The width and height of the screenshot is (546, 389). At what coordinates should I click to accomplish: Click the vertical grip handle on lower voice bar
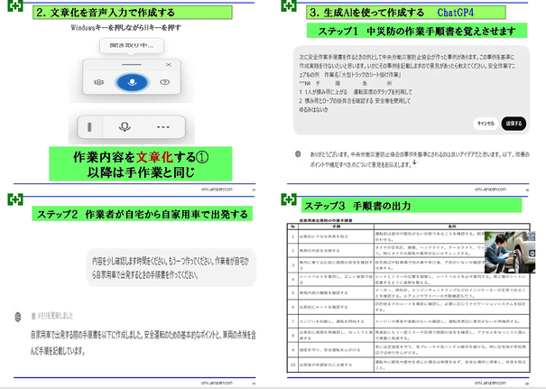pos(89,126)
